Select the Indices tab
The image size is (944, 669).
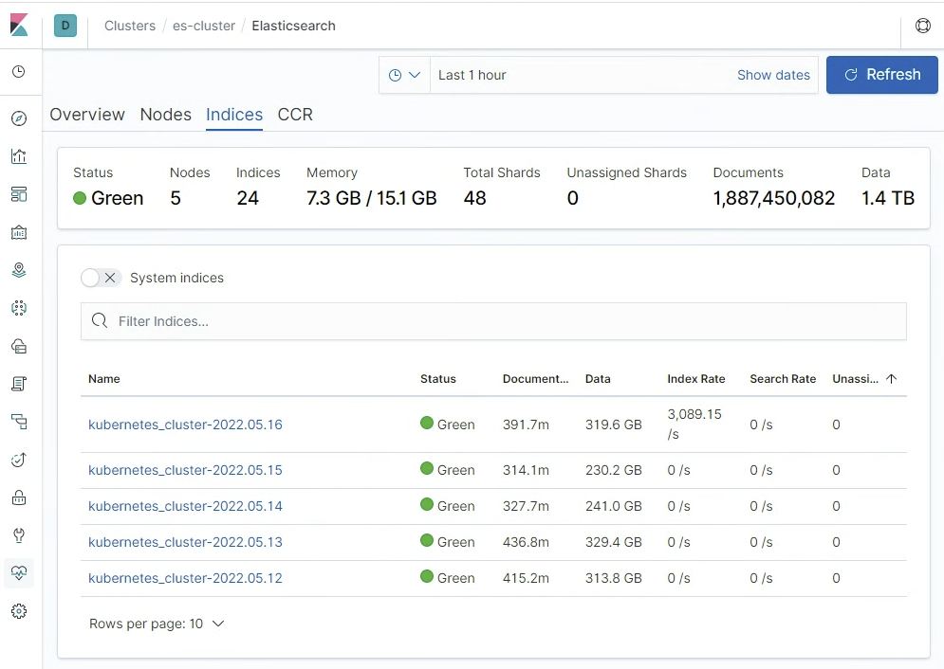tap(234, 115)
